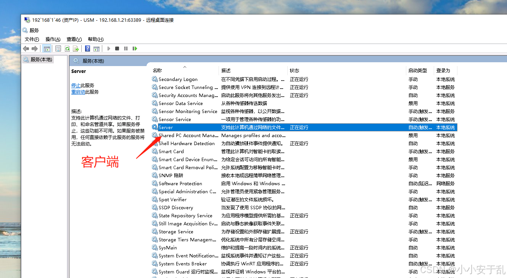Open the 文件(F) menu
This screenshot has width=507, height=278.
[32, 39]
